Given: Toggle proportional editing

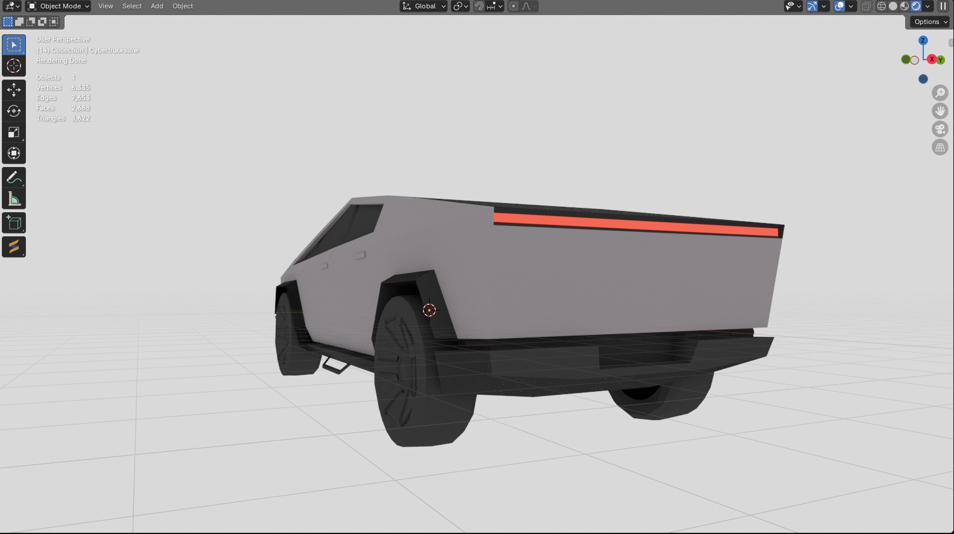Looking at the screenshot, I should (x=513, y=6).
